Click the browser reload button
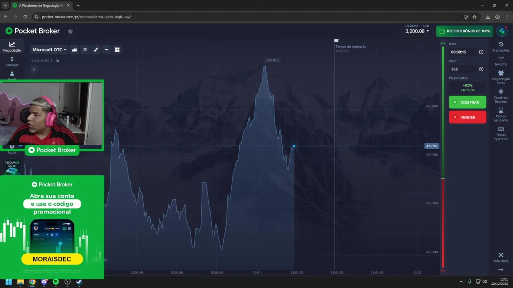The height and width of the screenshot is (288, 513). coord(25,17)
